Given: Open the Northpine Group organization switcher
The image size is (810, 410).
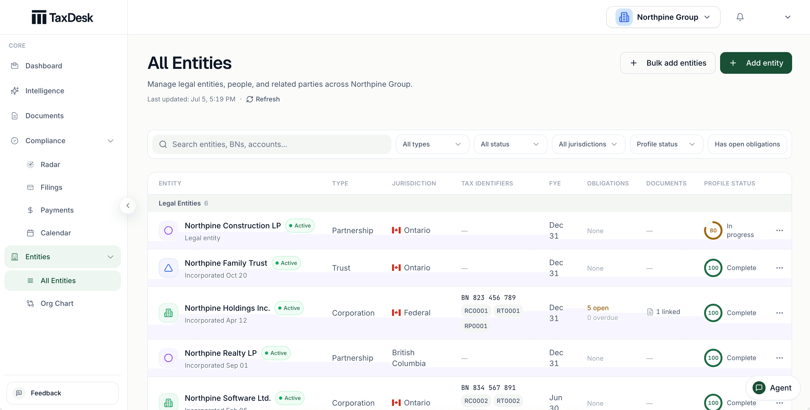Looking at the screenshot, I should (x=663, y=17).
